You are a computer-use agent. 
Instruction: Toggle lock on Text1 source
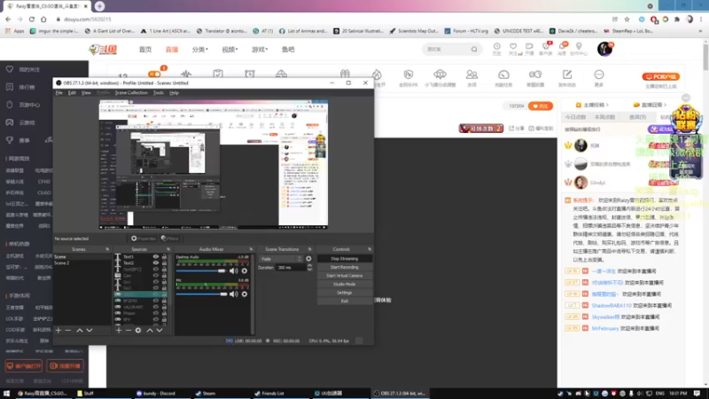coord(164,256)
